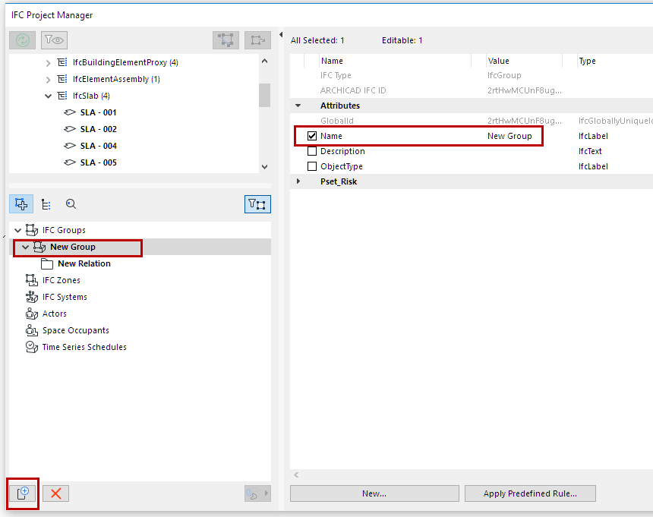This screenshot has height=517, width=653.
Task: Click the Space Occupants icon
Action: pos(32,330)
